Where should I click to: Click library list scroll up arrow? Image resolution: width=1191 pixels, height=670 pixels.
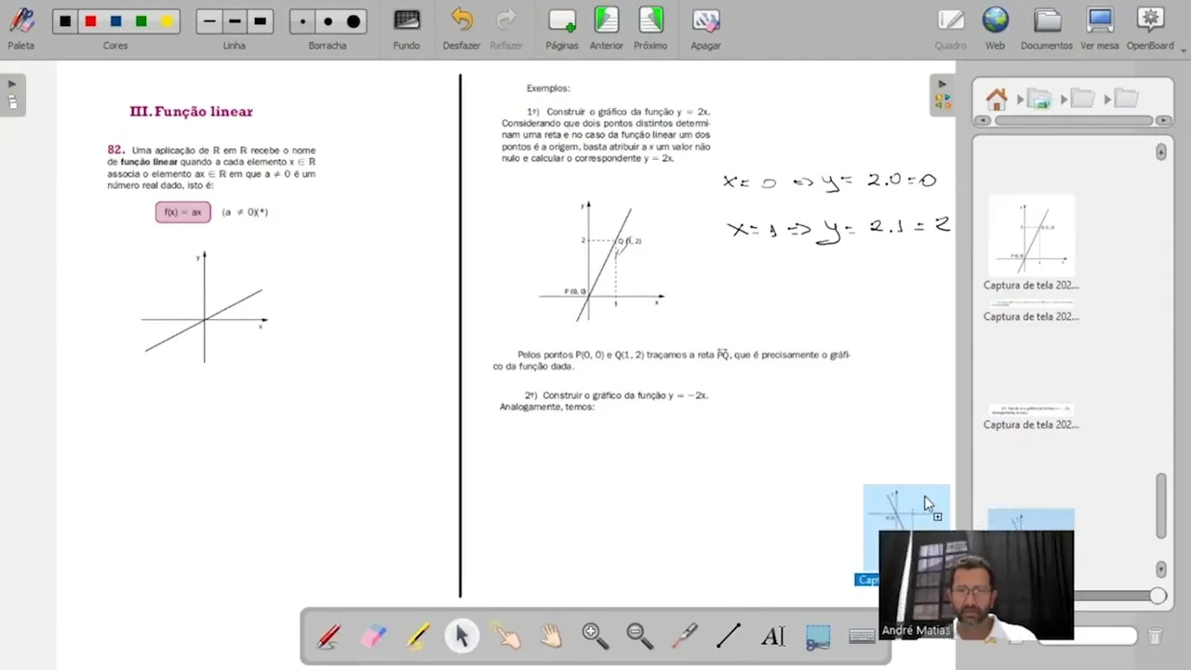point(1161,152)
